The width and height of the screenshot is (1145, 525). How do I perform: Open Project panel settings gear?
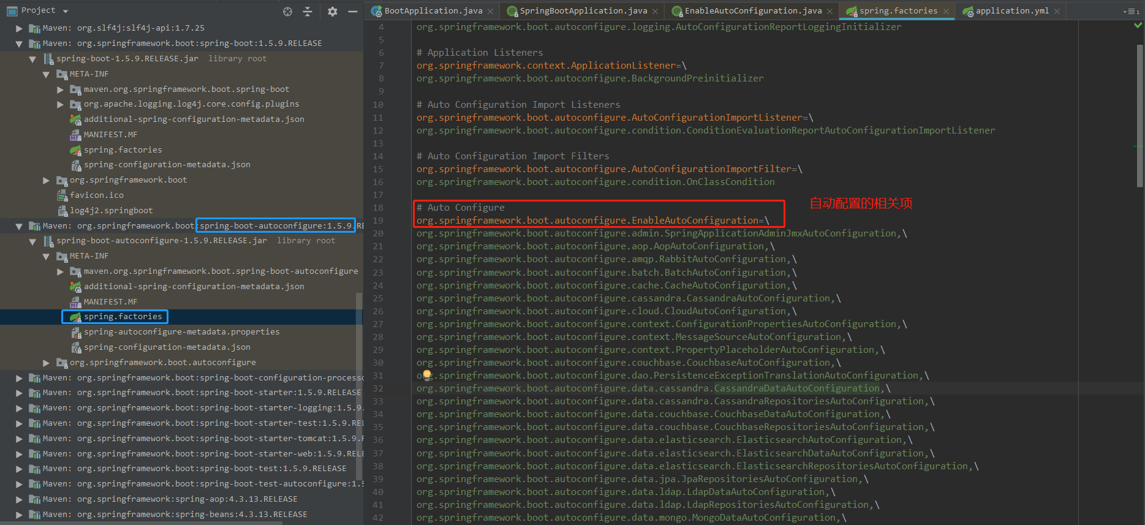click(332, 11)
